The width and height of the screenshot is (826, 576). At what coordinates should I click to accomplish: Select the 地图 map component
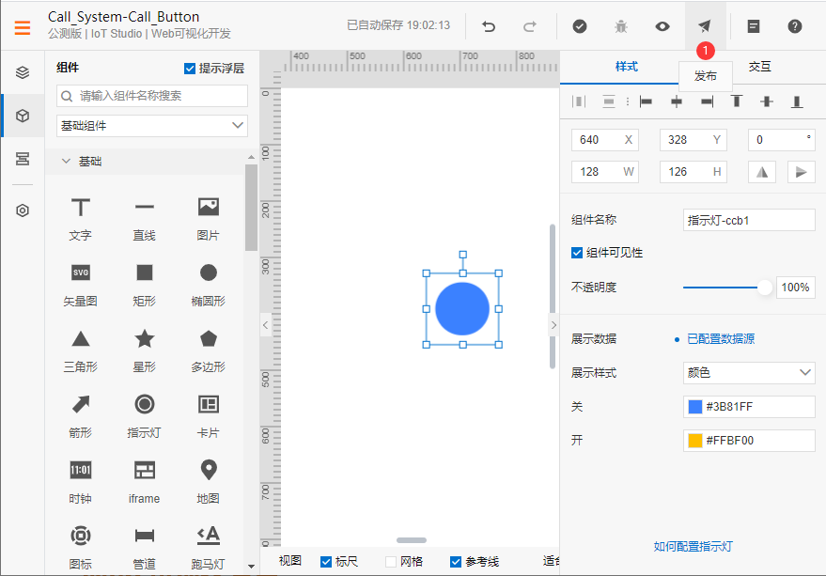[208, 482]
